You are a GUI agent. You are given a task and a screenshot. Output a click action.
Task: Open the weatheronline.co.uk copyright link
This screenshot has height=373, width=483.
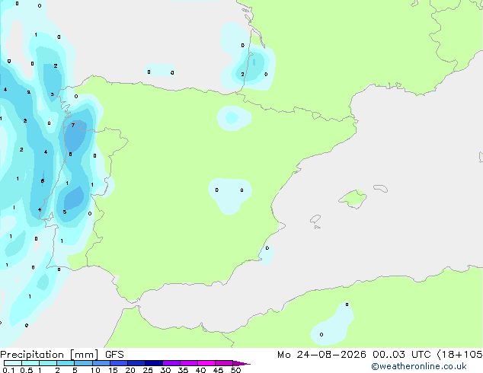click(x=419, y=366)
